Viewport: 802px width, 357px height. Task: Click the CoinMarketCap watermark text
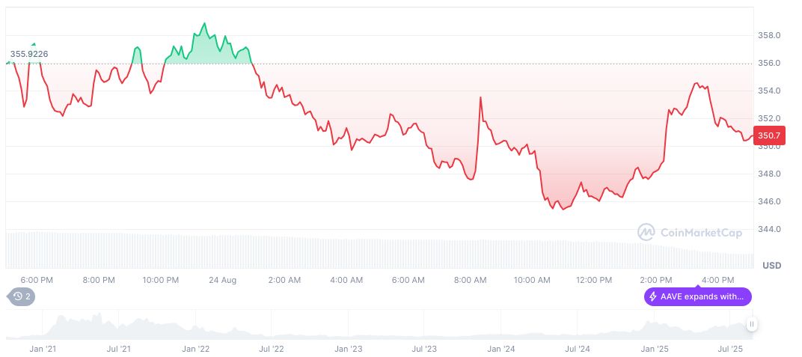(701, 233)
